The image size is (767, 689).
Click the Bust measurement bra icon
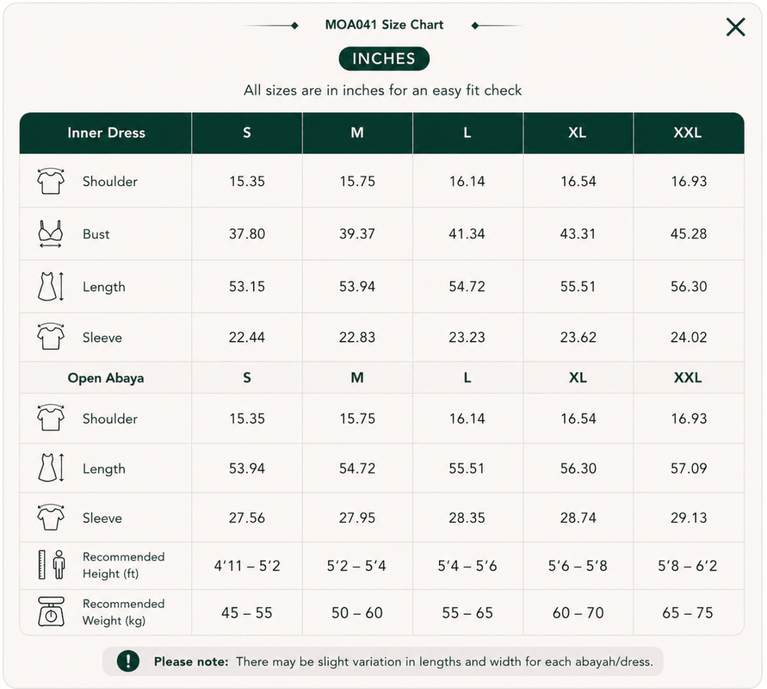(x=51, y=234)
